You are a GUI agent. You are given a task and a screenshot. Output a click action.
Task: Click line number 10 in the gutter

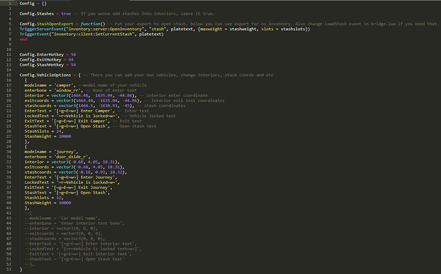[x=9, y=49]
